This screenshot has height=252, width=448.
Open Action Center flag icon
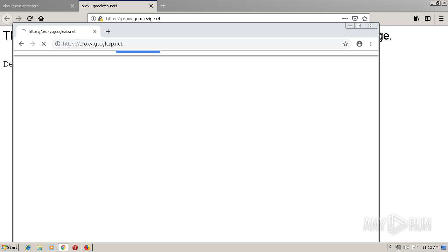point(415,247)
